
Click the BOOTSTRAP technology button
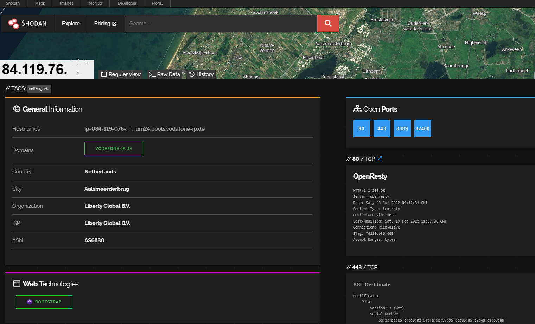tap(44, 302)
